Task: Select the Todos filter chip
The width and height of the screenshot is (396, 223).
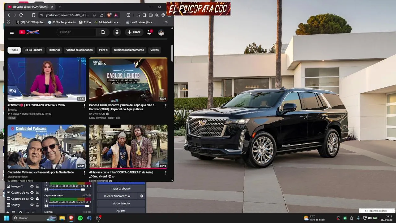Action: click(14, 50)
